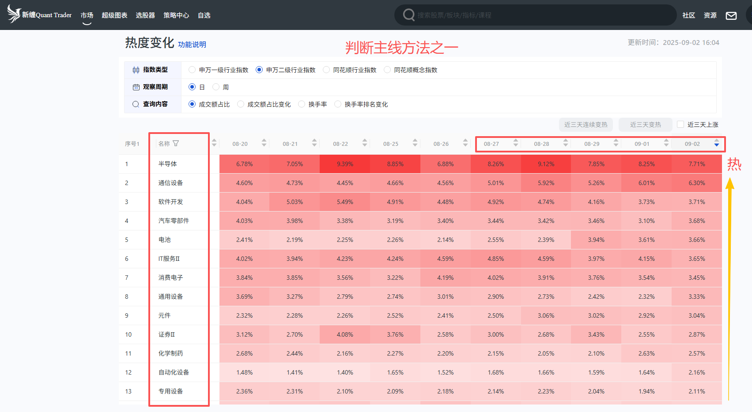The height and width of the screenshot is (412, 752).
Task: Enable the 近三天上涨 checkbox
Action: click(680, 124)
